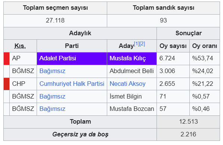The image size is (223, 145).
Task: Select the 6.724 vote count cell
Action: coord(173,58)
